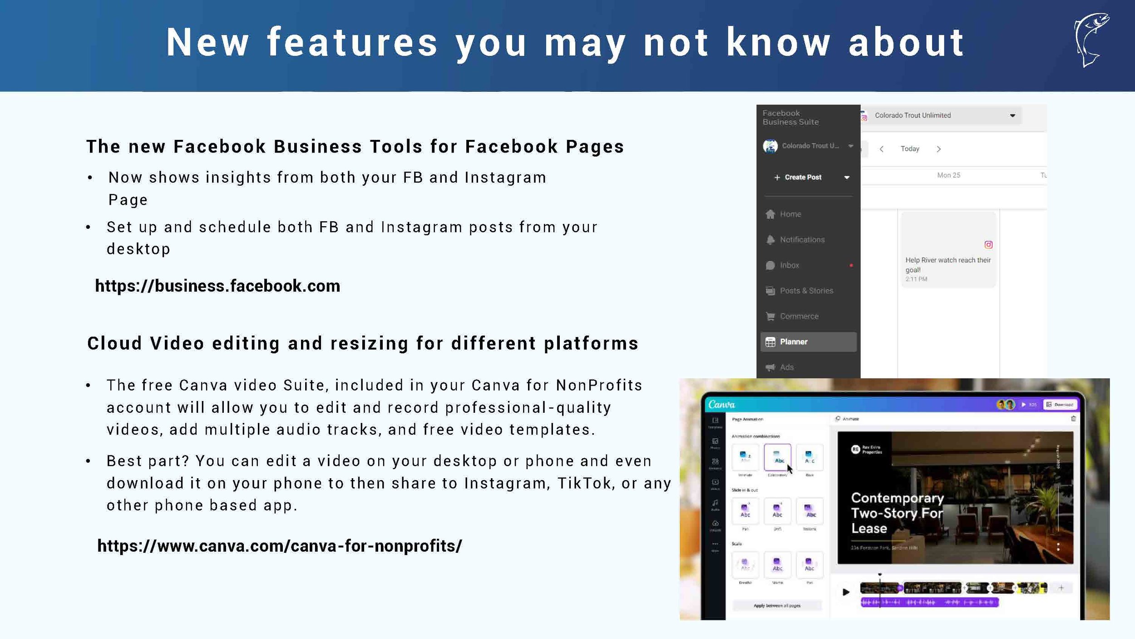Toggle the Instagram post visibility indicator
This screenshot has width=1135, height=639.
[988, 244]
